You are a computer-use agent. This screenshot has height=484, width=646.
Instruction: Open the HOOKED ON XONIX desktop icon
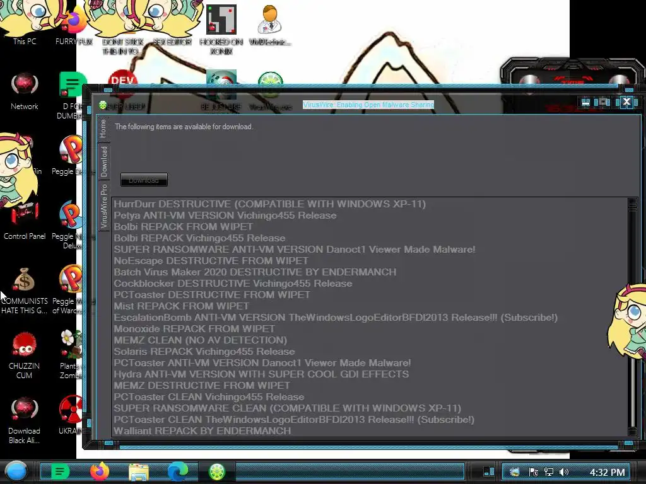(x=221, y=30)
